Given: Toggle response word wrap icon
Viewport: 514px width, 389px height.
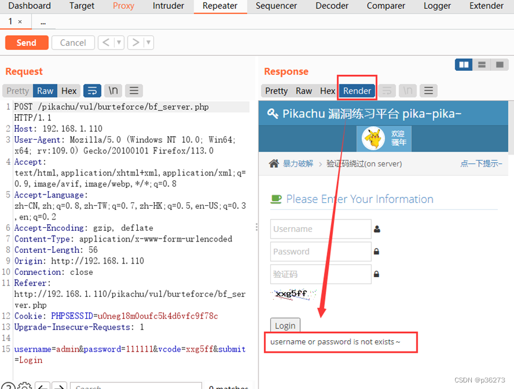Looking at the screenshot, I should coord(387,91).
